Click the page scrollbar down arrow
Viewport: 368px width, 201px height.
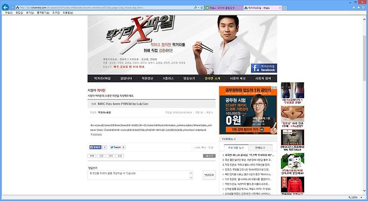(x=364, y=191)
